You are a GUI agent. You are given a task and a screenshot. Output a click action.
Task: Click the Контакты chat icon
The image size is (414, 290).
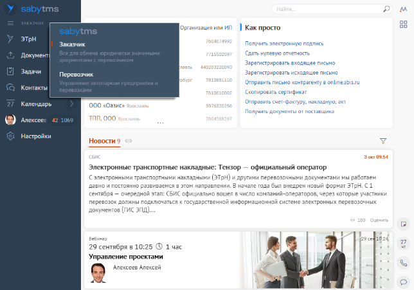pyautogui.click(x=10, y=87)
